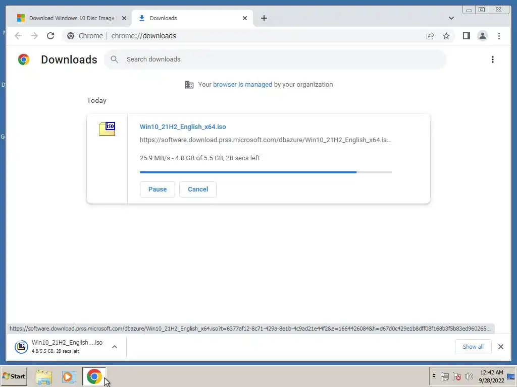Expand the tab search chevron
This screenshot has height=387, width=517.
pyautogui.click(x=451, y=18)
